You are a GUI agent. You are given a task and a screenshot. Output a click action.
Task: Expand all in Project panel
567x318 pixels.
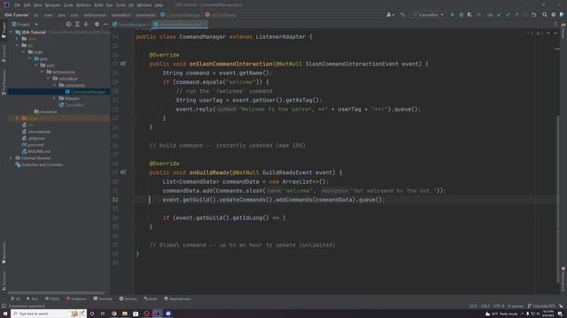tap(77, 24)
